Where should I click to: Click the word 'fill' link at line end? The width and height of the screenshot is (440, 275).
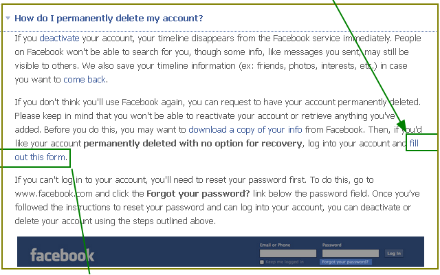[x=414, y=144]
